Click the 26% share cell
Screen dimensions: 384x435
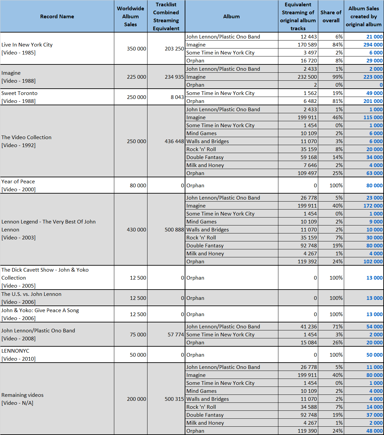(331, 342)
